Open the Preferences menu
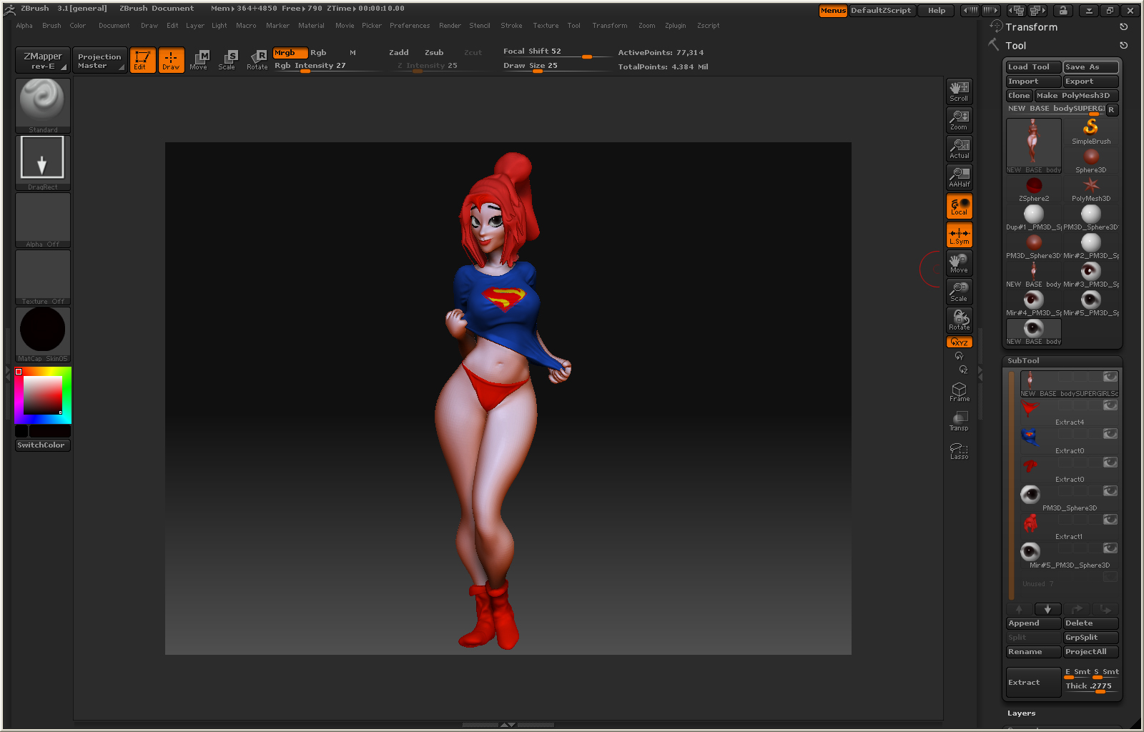This screenshot has height=732, width=1144. point(410,26)
